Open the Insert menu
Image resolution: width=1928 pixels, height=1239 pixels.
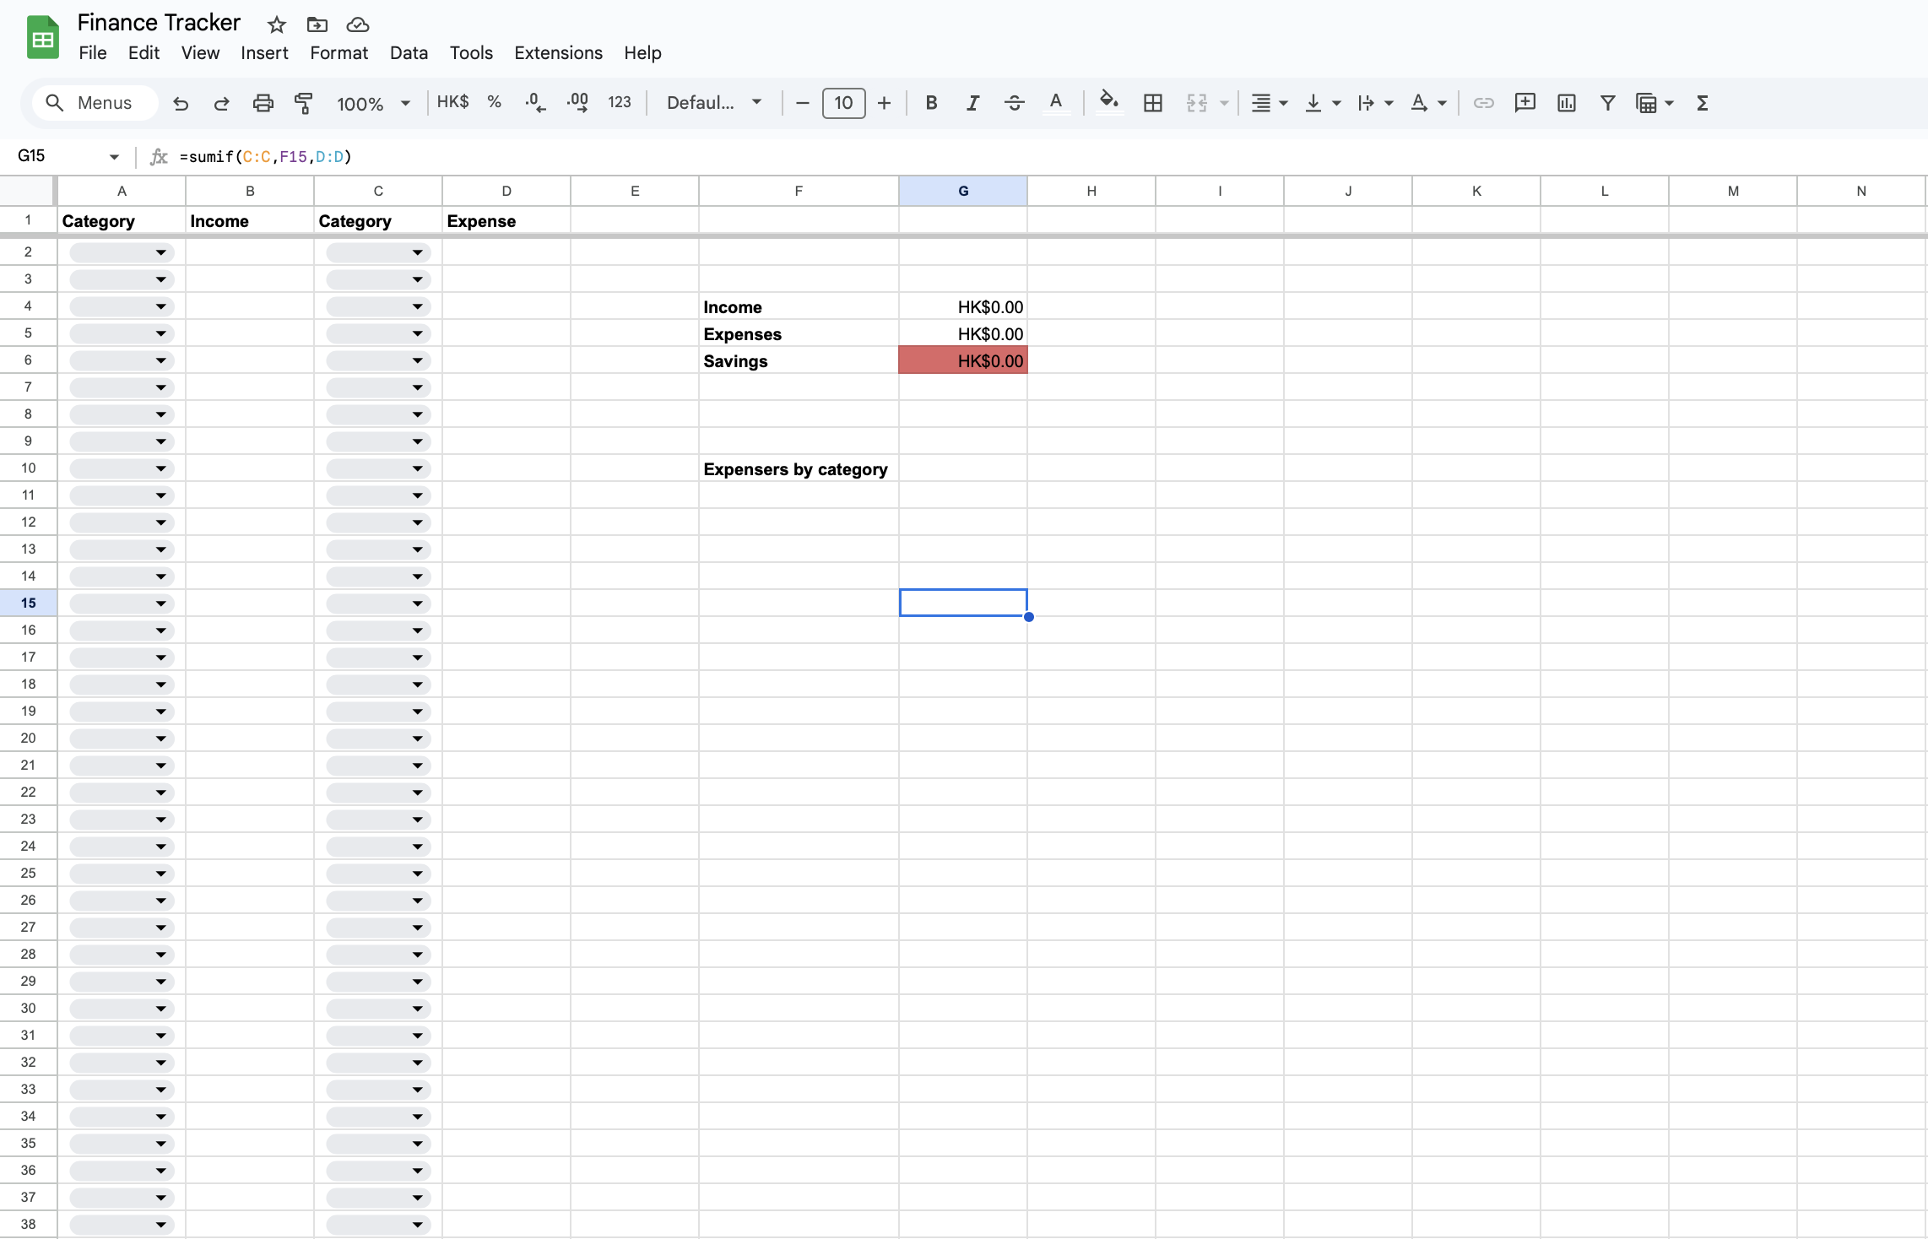tap(264, 53)
